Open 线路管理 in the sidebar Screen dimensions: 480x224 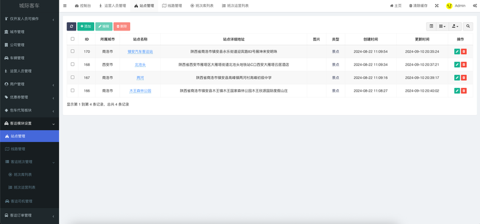coord(29,149)
